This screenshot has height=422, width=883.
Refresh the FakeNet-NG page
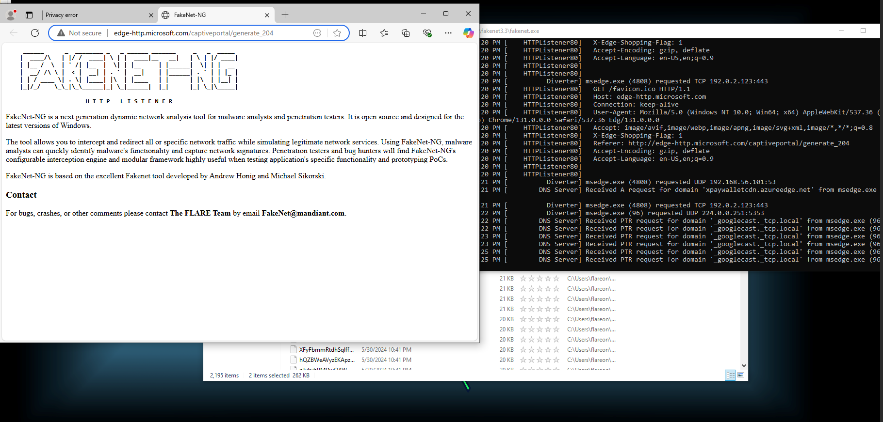(x=35, y=33)
